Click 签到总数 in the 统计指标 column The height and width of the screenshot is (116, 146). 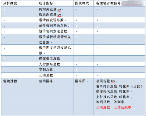pos(46,70)
